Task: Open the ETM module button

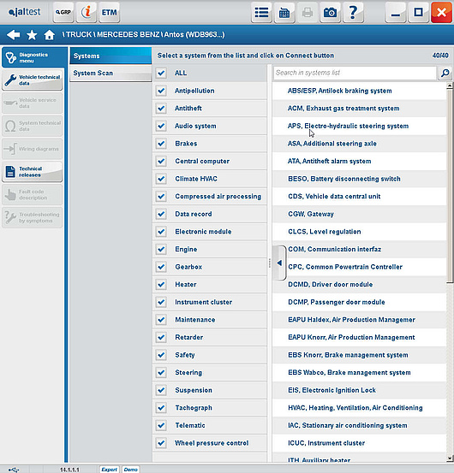Action: (110, 12)
